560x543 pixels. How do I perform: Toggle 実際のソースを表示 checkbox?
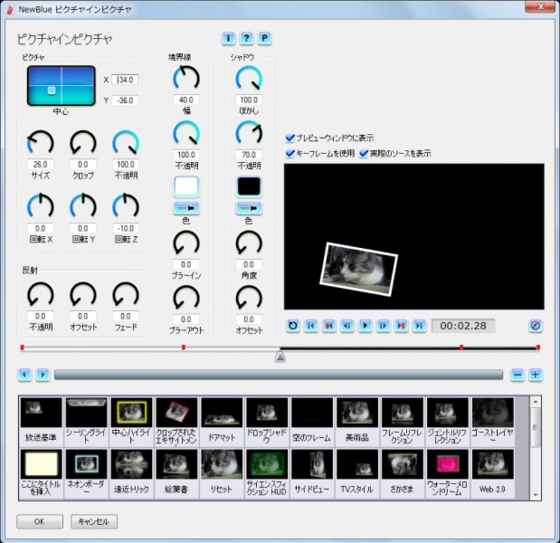point(364,153)
